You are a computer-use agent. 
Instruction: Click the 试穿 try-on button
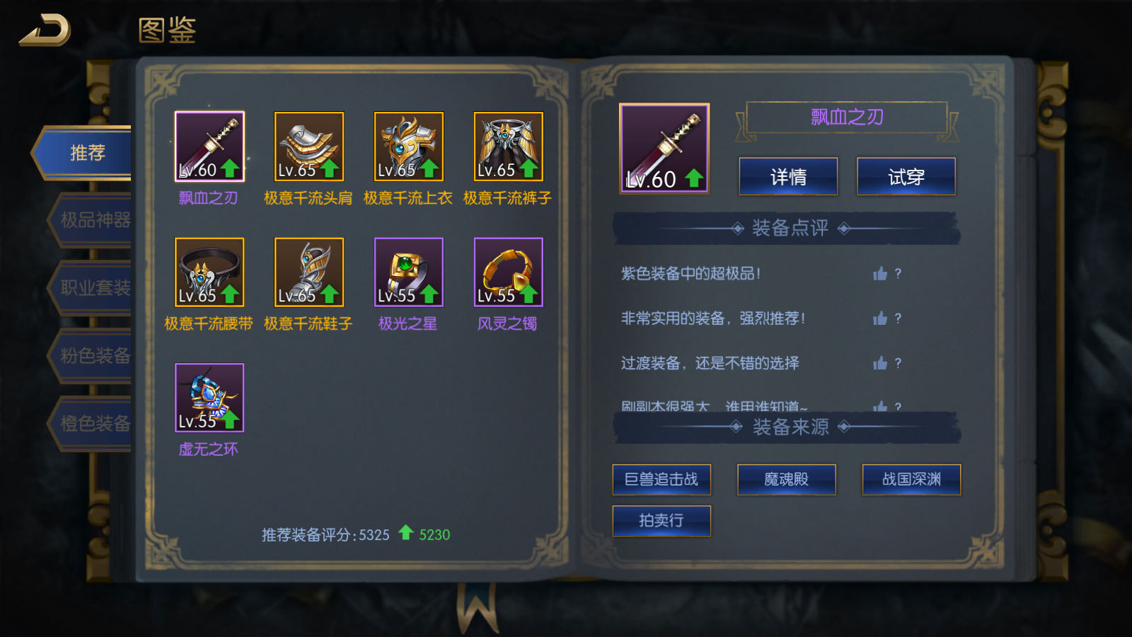pos(906,176)
